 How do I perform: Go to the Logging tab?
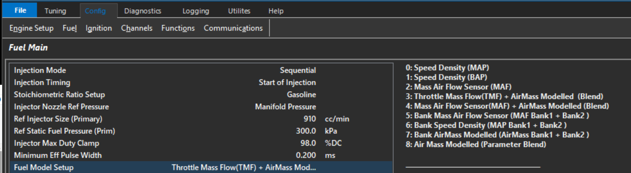195,11
